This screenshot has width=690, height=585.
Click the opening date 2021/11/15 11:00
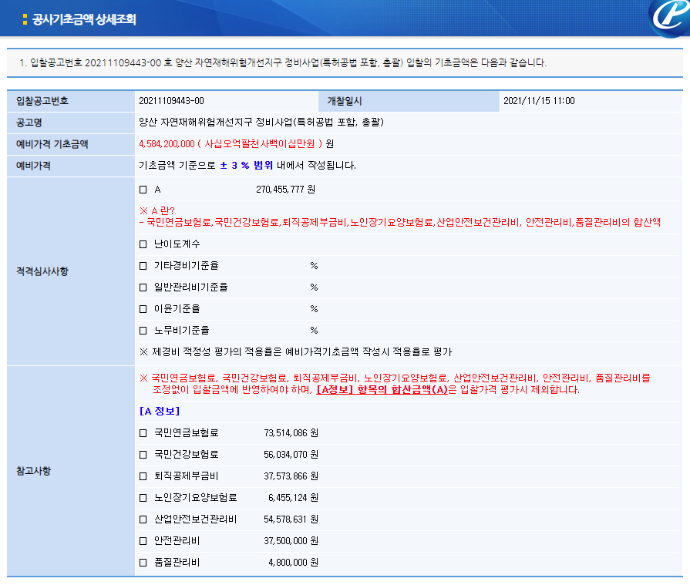[x=539, y=101]
